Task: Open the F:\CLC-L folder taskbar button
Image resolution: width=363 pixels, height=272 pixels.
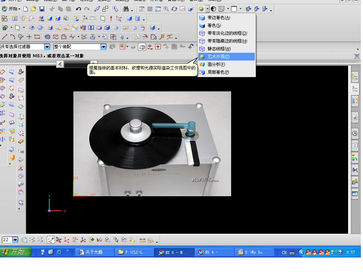Action: pyautogui.click(x=134, y=252)
